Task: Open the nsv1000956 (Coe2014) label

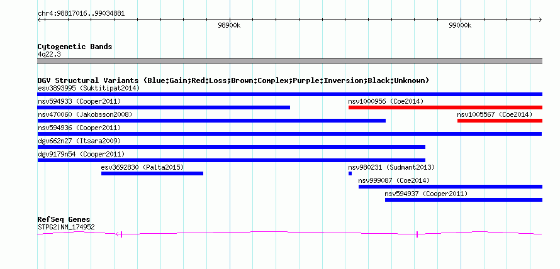Action: pyautogui.click(x=386, y=101)
